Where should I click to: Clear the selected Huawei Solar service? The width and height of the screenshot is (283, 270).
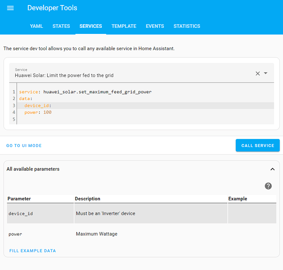tap(258, 73)
